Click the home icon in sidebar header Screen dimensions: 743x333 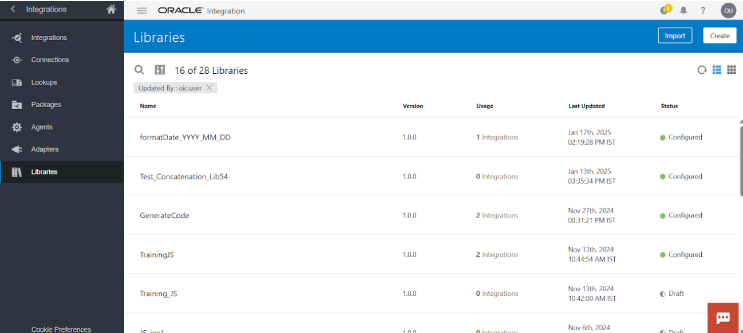click(x=112, y=9)
